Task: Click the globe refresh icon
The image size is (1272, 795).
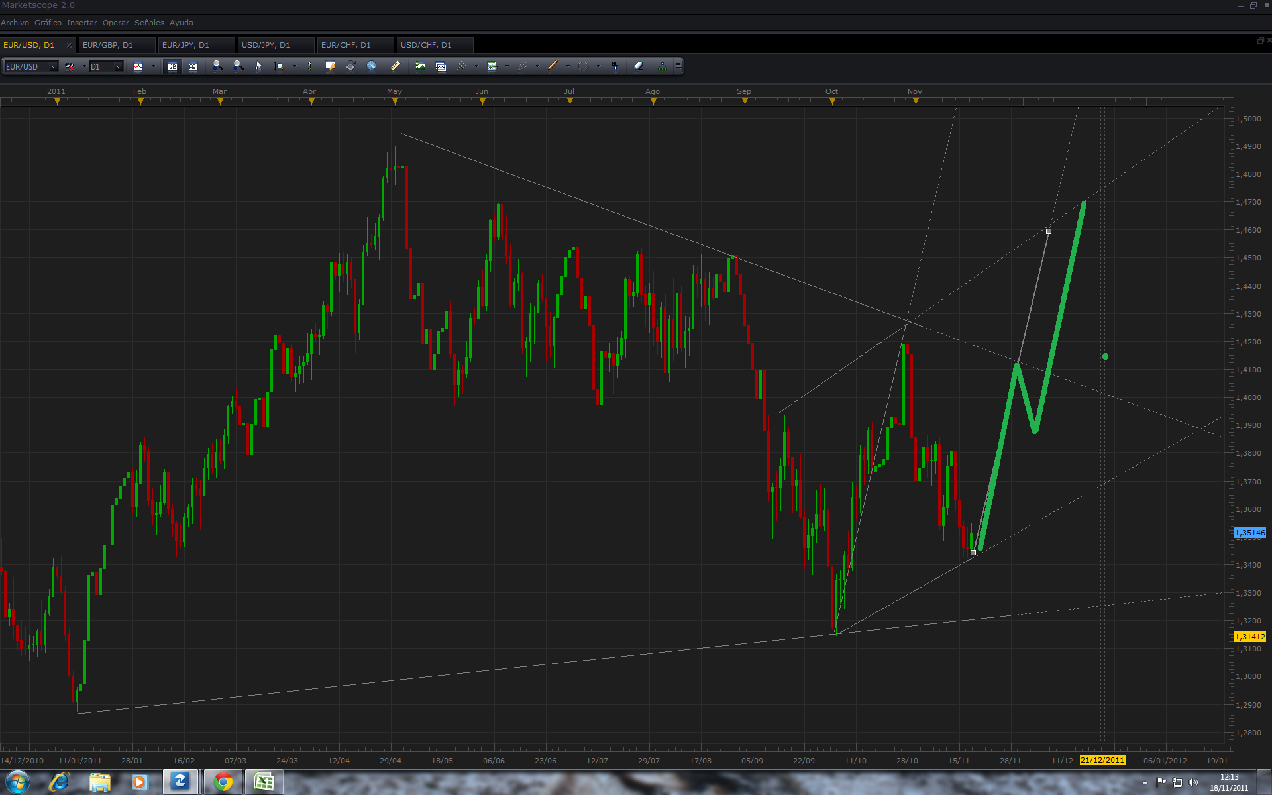Action: click(x=372, y=66)
